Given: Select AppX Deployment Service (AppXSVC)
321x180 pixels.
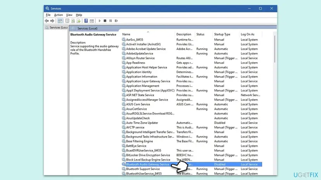Looking at the screenshot, I should pyautogui.click(x=192, y=90).
